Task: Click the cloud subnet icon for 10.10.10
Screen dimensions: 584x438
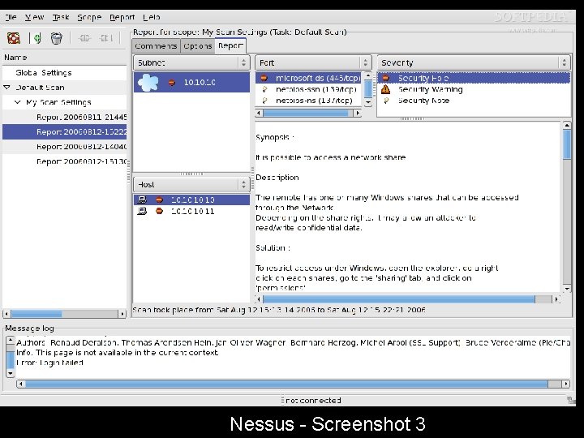Action: click(148, 82)
